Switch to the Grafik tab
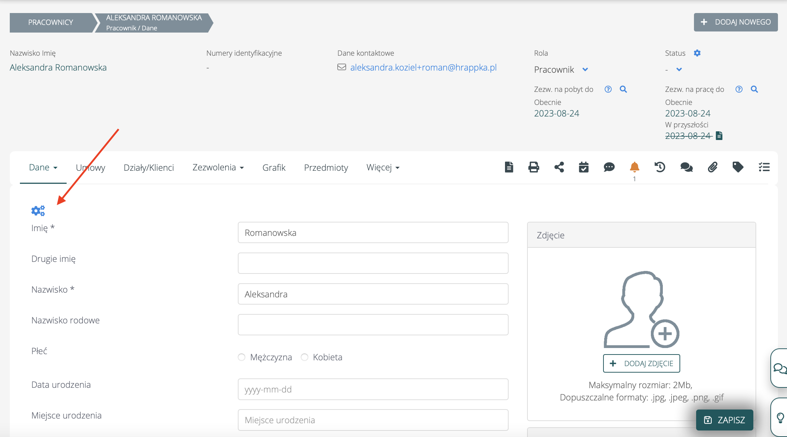 coord(274,167)
